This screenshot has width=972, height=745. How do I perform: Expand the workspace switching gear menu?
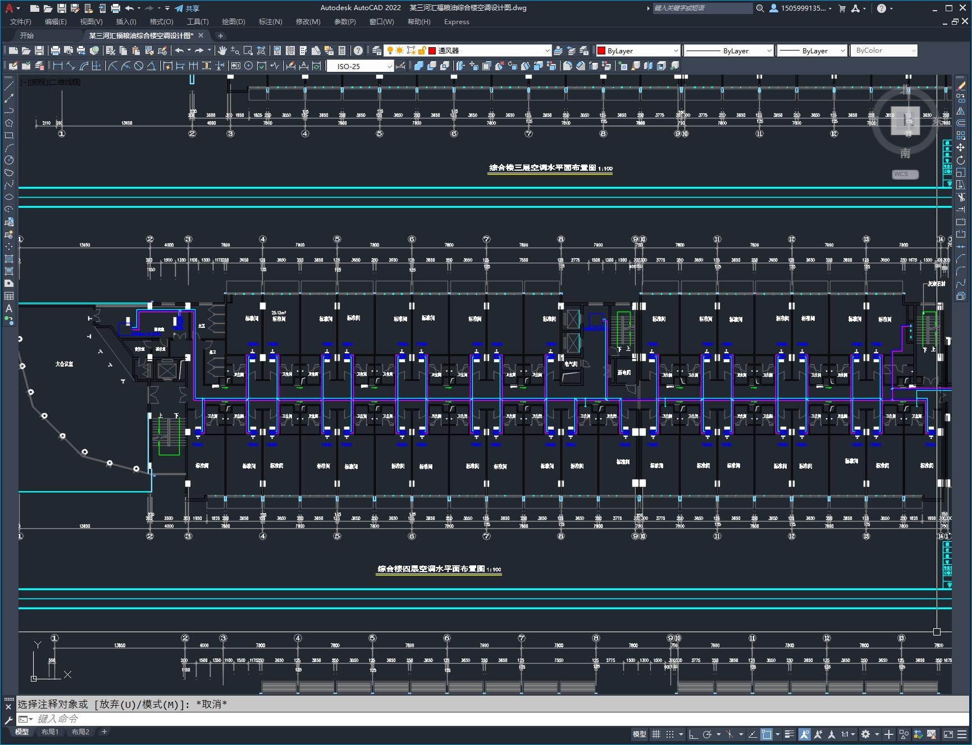[x=870, y=734]
